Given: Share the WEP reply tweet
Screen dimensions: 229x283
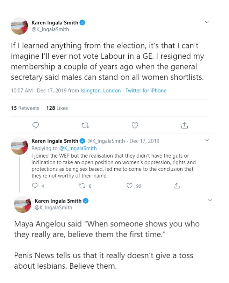Looking at the screenshot, I should (x=177, y=186).
